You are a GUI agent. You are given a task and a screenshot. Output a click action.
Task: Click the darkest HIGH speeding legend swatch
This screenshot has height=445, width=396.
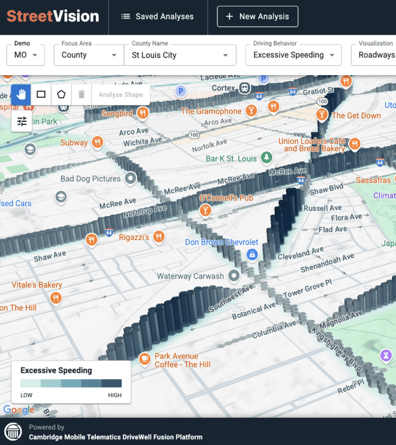pos(112,383)
